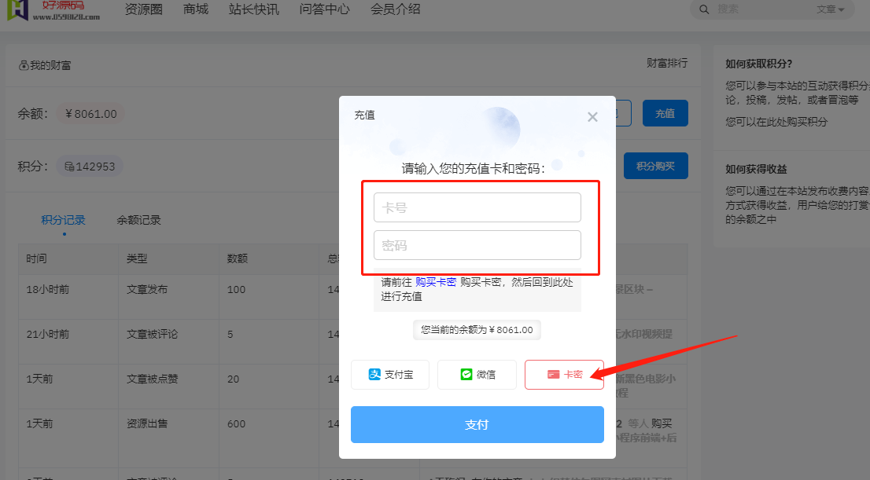870x480 pixels.
Task: Select 微信 WeChat payment method
Action: pyautogui.click(x=477, y=375)
